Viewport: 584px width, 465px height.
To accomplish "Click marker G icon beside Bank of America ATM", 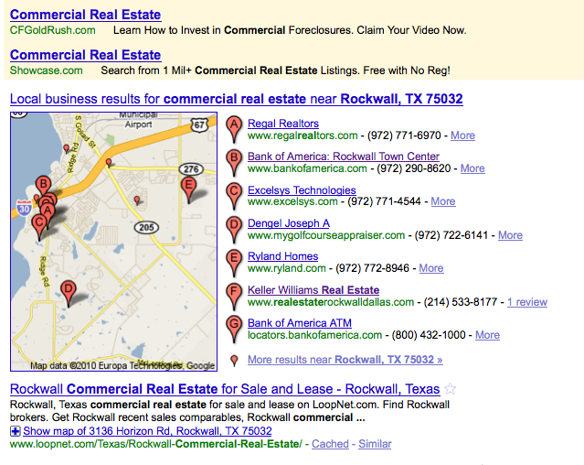I will (234, 330).
